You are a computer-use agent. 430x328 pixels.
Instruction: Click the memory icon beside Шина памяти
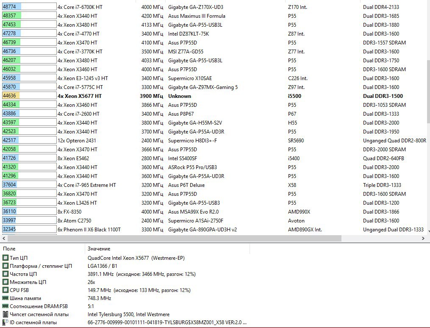[x=5, y=298]
